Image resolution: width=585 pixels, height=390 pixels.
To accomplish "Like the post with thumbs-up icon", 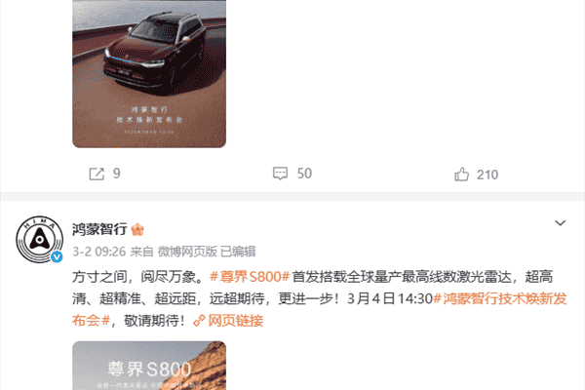I will [461, 175].
